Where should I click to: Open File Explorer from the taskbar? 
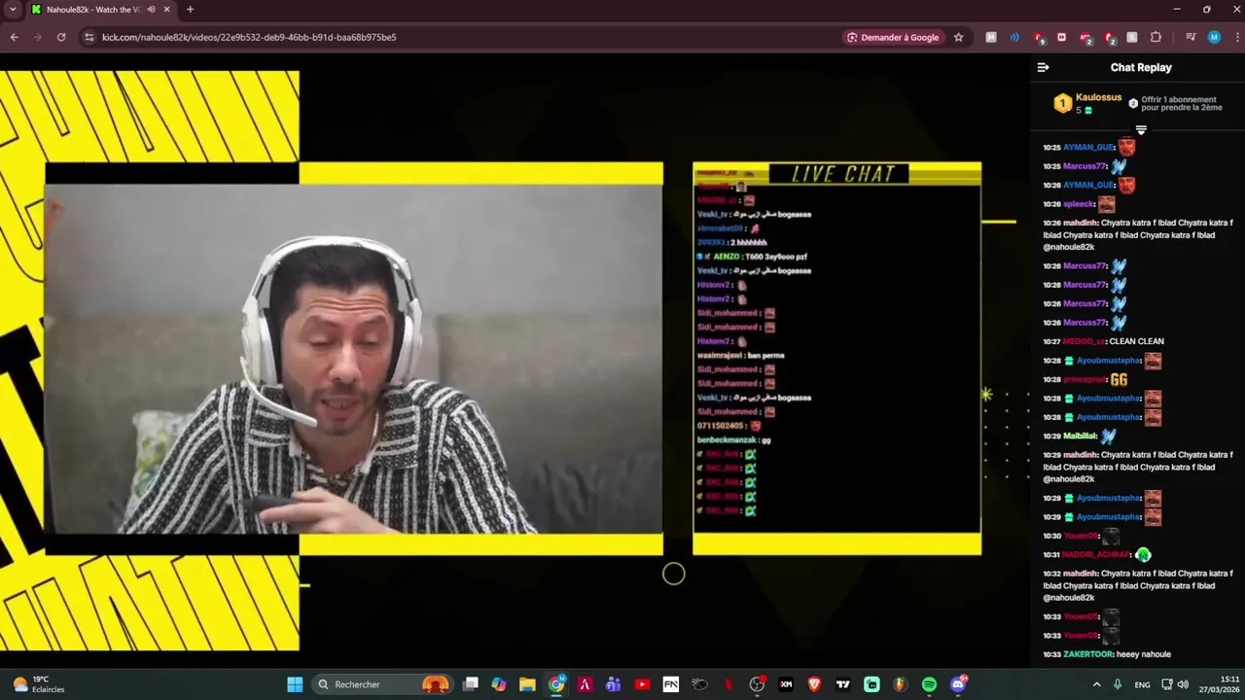[x=527, y=684]
